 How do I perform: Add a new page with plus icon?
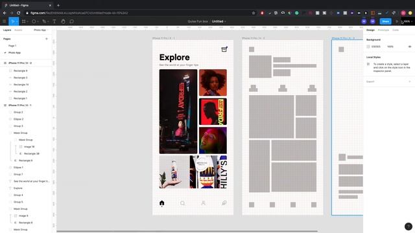click(47, 39)
